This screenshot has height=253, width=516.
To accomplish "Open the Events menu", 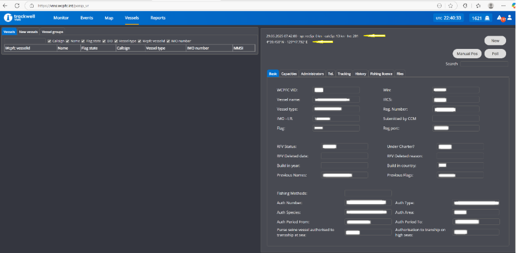I will click(x=87, y=18).
